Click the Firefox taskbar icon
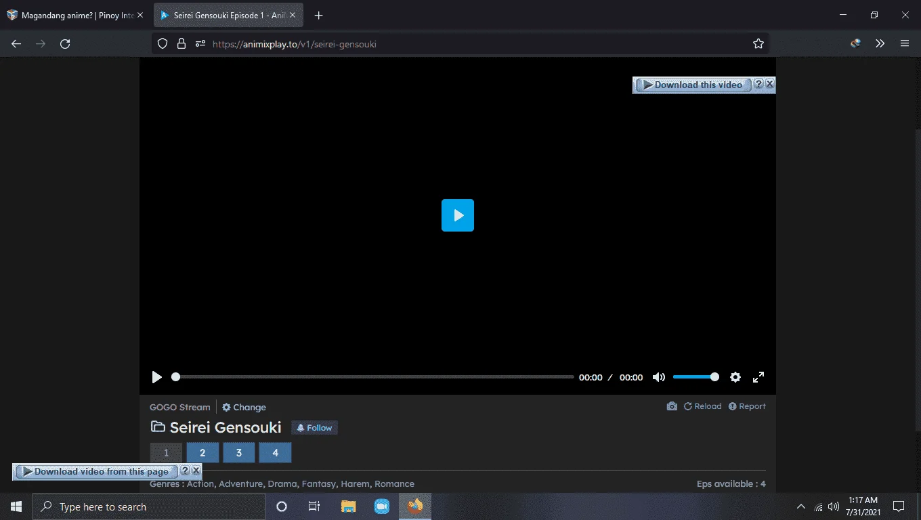Viewport: 921px width, 520px height. click(x=415, y=506)
